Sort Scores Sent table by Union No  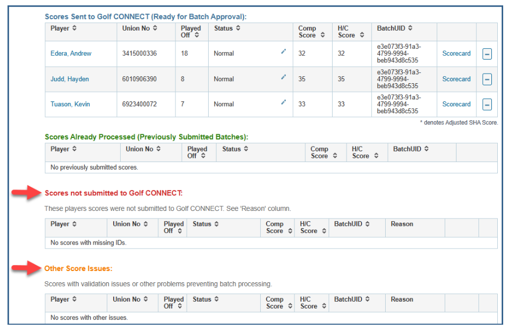coord(155,28)
